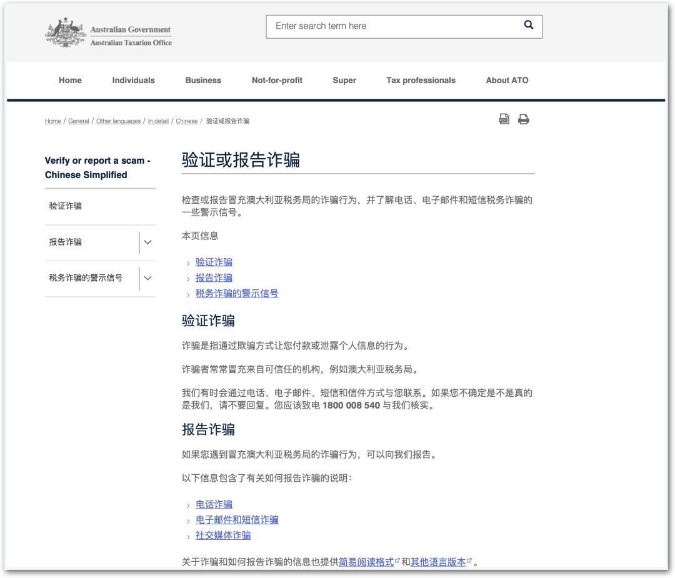Open the Business navigation item
The width and height of the screenshot is (675, 578).
[203, 81]
